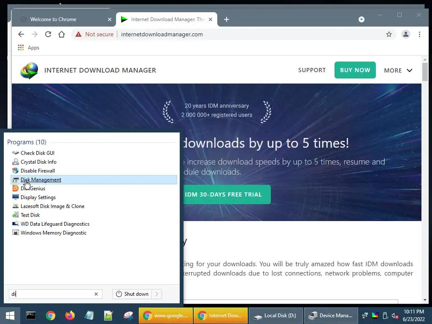Open Display Settings
Image resolution: width=432 pixels, height=324 pixels.
pos(38,197)
